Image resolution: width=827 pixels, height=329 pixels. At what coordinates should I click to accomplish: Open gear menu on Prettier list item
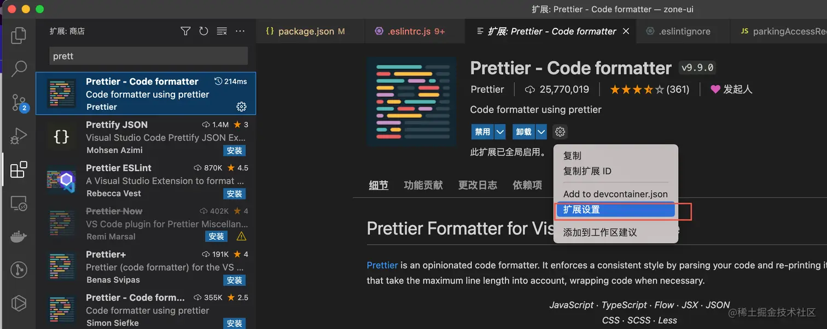pos(241,107)
